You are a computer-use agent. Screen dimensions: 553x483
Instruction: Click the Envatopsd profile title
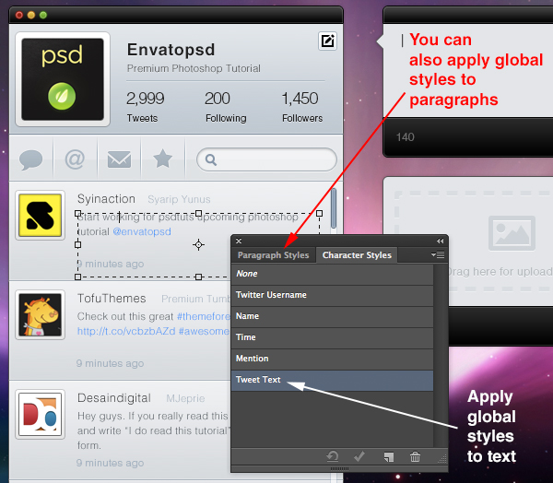[171, 50]
